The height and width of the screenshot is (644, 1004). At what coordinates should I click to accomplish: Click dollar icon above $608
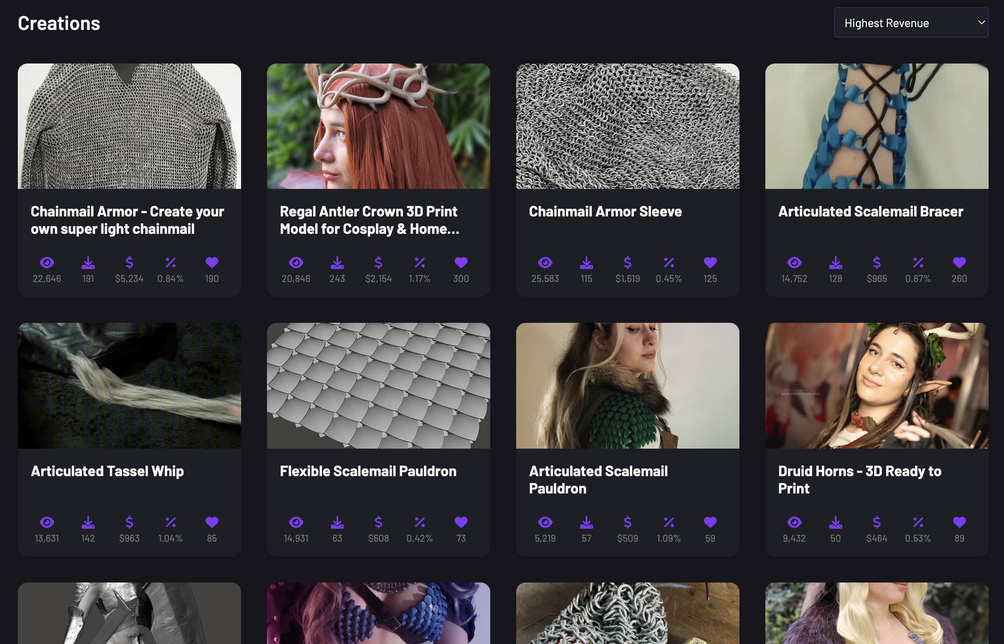click(379, 522)
